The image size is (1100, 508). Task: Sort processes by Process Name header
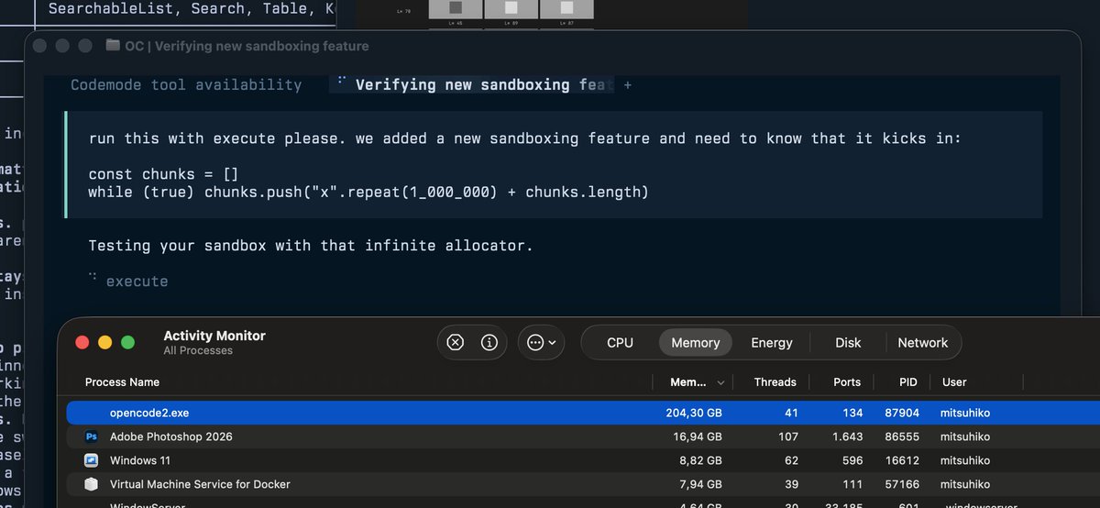click(x=122, y=382)
